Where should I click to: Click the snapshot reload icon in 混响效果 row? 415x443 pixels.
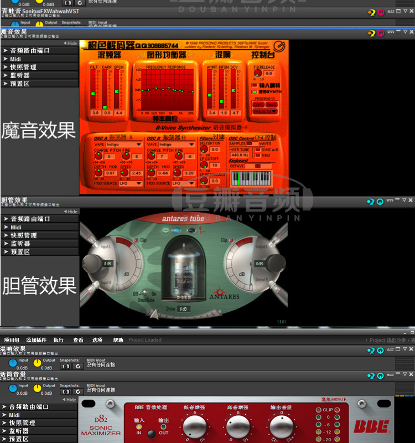[x=78, y=366]
